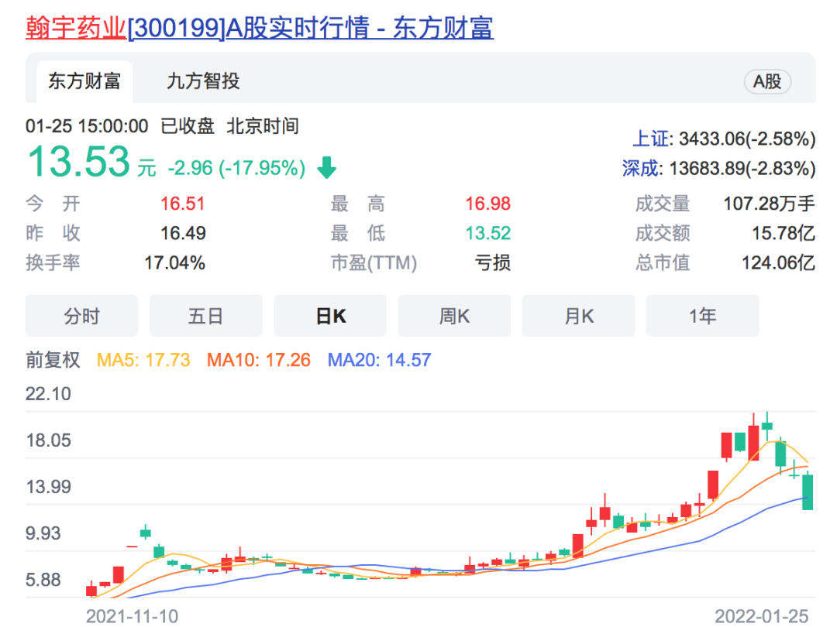Select the 周K chart view
The image size is (837, 627).
tap(454, 315)
